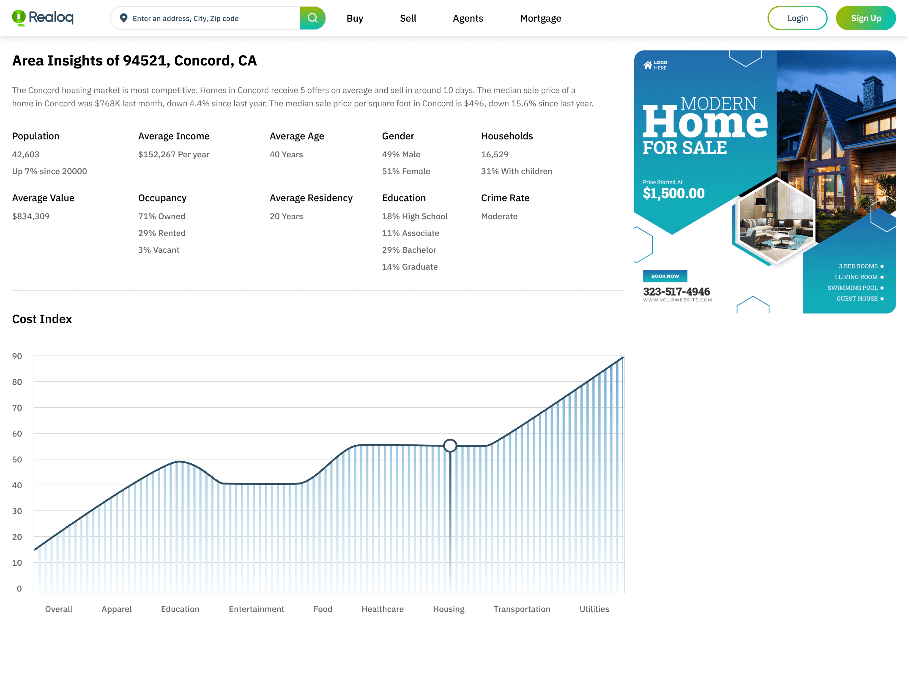908x685 pixels.
Task: Click the www.yourwebsite.com text in ad
Action: click(x=677, y=300)
